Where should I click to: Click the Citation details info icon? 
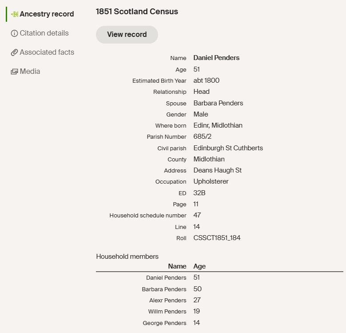pyautogui.click(x=14, y=33)
